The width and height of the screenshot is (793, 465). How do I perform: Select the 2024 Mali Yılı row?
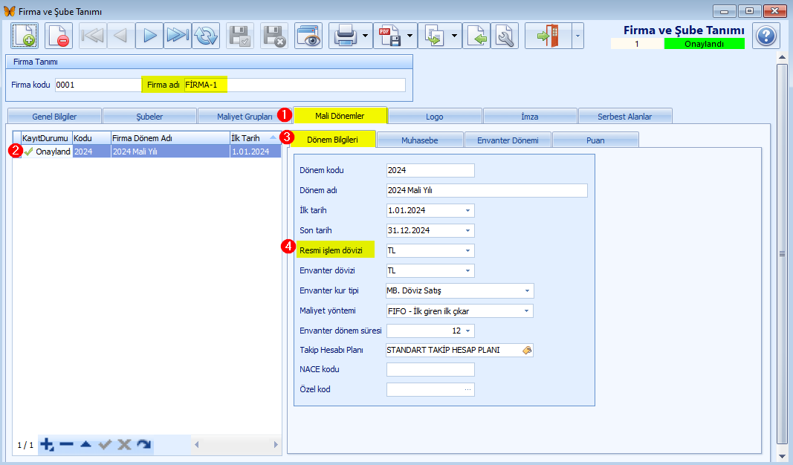[x=141, y=152]
